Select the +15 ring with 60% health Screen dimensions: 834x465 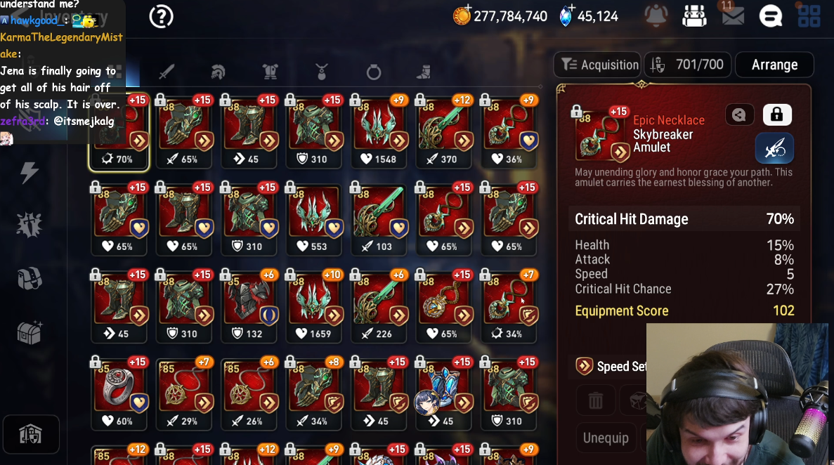pos(119,393)
